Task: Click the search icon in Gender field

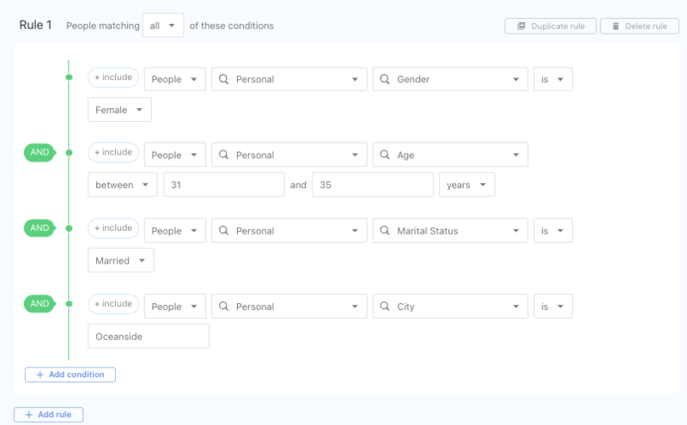Action: point(384,80)
